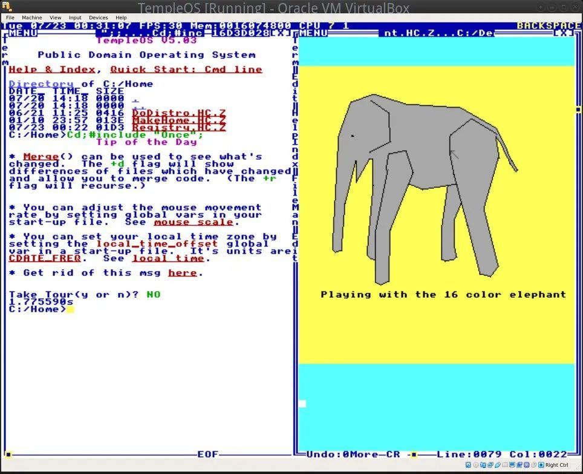Click the horizontal scroll marker of left window
583x474 pixels.
click(8, 455)
